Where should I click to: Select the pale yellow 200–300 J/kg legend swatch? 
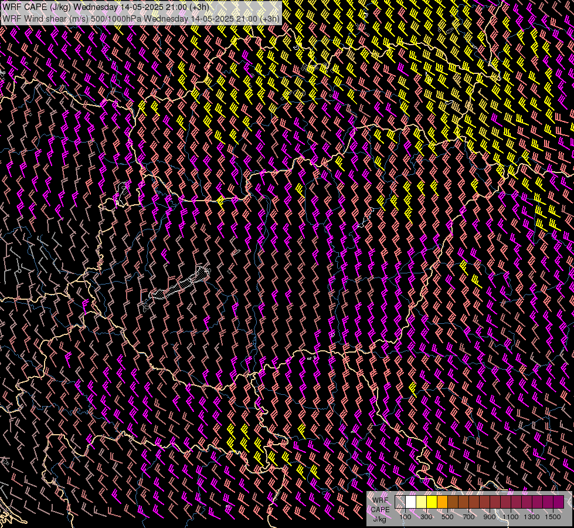point(422,502)
